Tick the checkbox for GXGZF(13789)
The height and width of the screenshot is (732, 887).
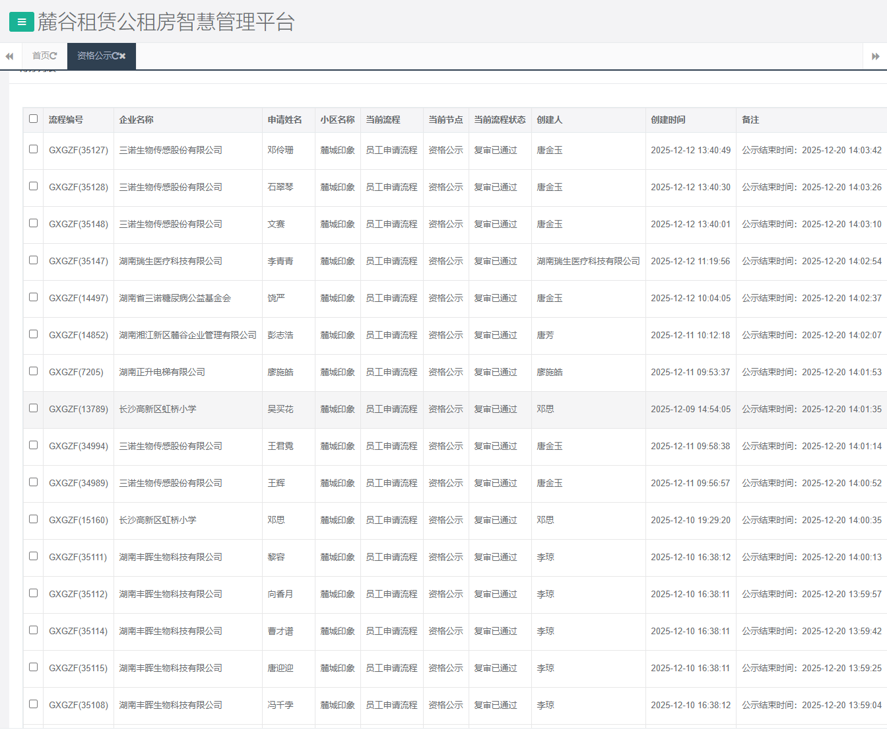[x=34, y=408]
